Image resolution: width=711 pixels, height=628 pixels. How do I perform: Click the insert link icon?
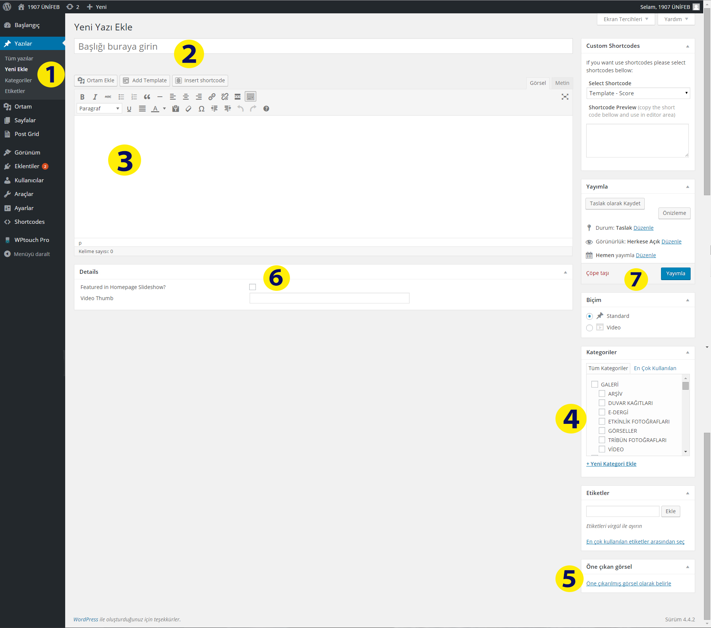[x=212, y=97]
